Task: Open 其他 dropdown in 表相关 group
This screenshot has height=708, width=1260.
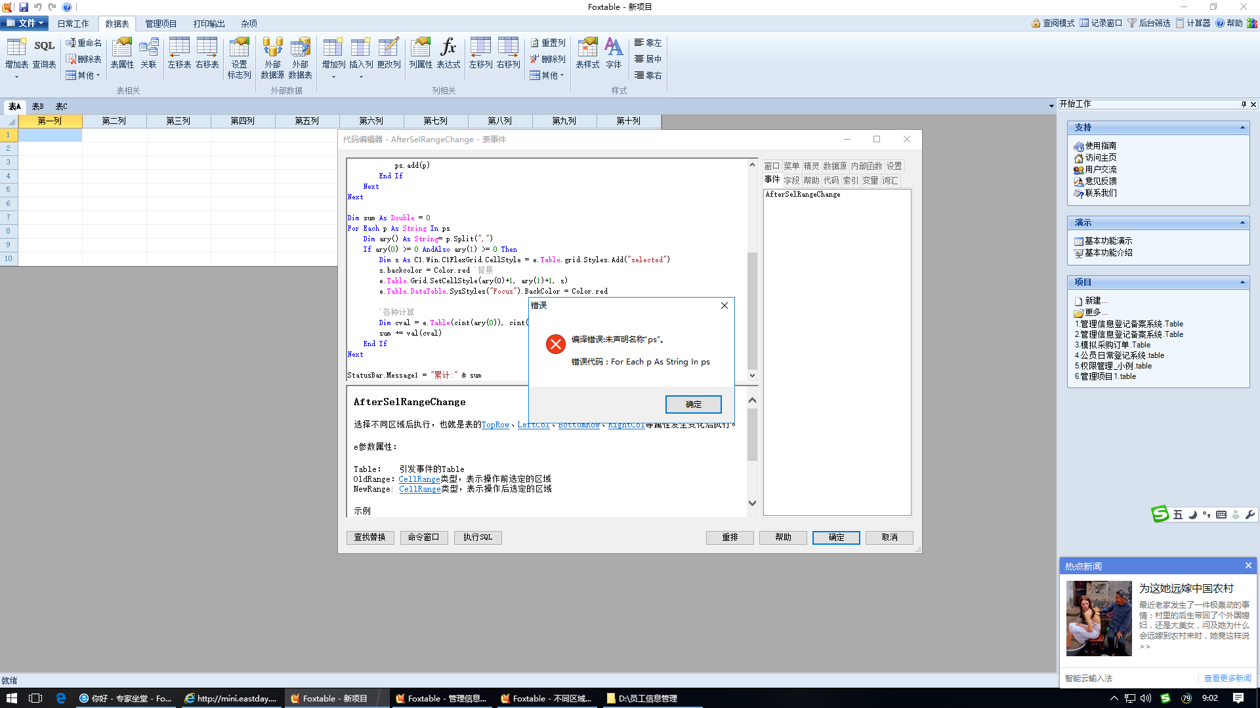Action: 83,75
